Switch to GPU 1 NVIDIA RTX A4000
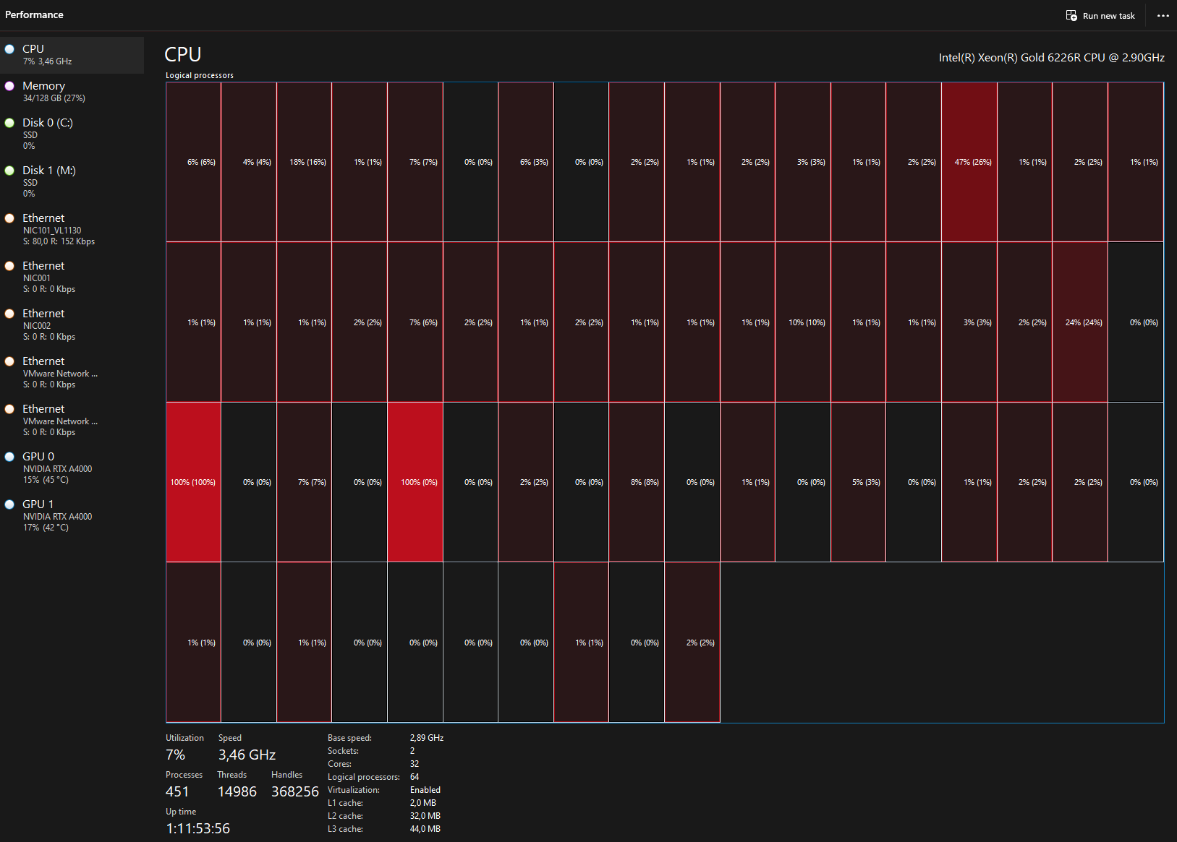1177x842 pixels. point(57,515)
